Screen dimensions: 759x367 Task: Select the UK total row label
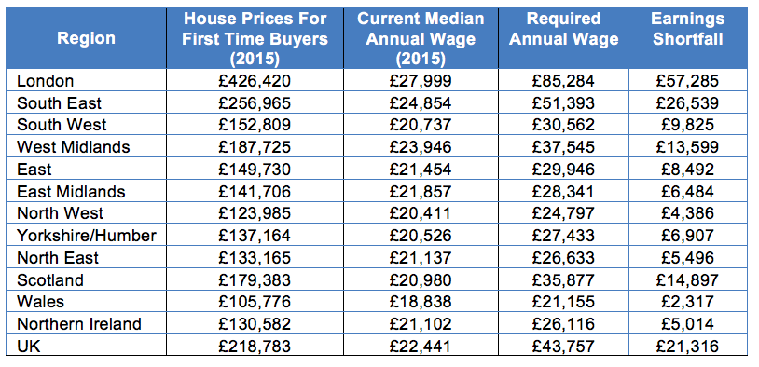[29, 346]
